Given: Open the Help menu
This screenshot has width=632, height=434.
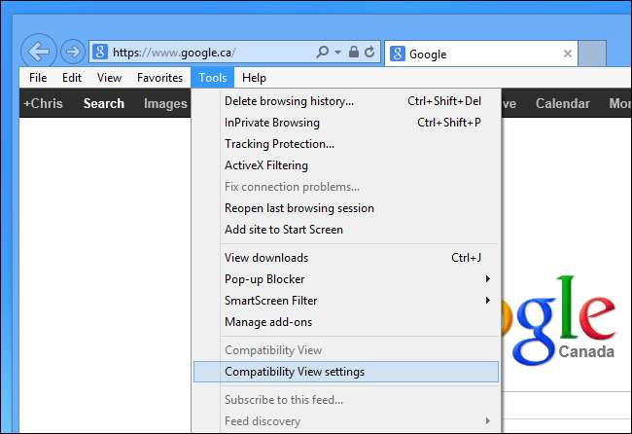Looking at the screenshot, I should pos(254,78).
